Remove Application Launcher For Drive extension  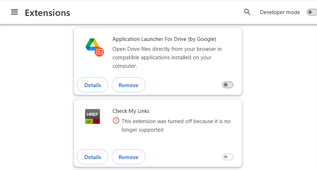coord(128,85)
